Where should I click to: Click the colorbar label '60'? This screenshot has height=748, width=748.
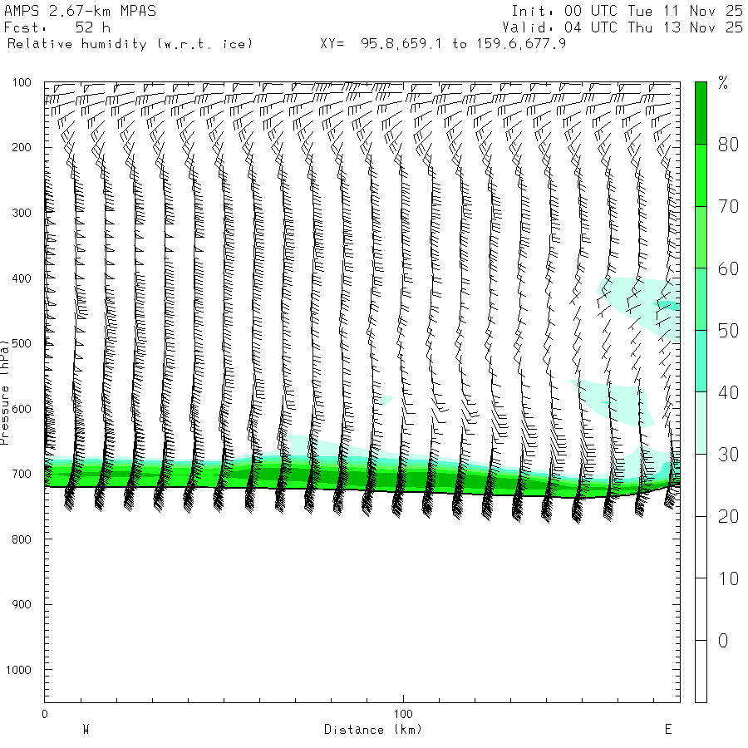(728, 269)
